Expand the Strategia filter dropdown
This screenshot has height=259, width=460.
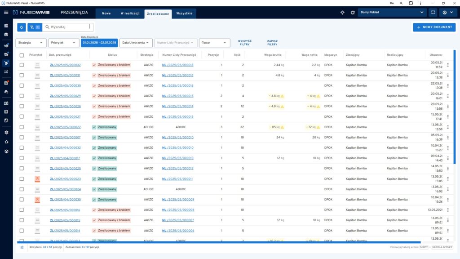(31, 43)
